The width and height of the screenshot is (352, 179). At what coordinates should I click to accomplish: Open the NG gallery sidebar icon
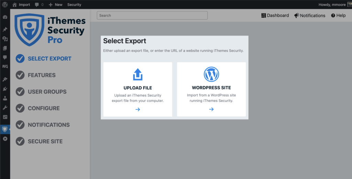pyautogui.click(x=5, y=67)
